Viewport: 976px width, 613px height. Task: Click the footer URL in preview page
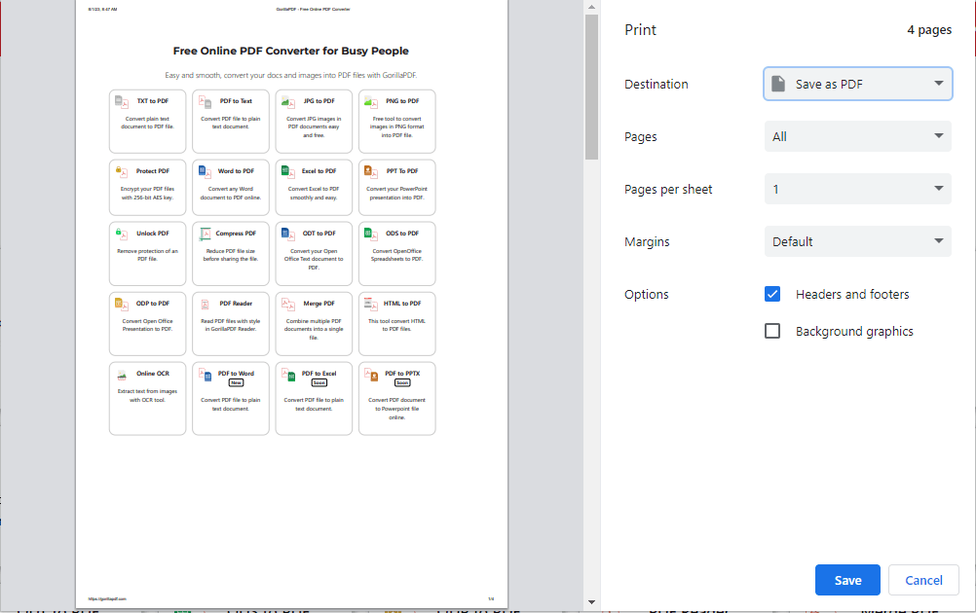107,598
